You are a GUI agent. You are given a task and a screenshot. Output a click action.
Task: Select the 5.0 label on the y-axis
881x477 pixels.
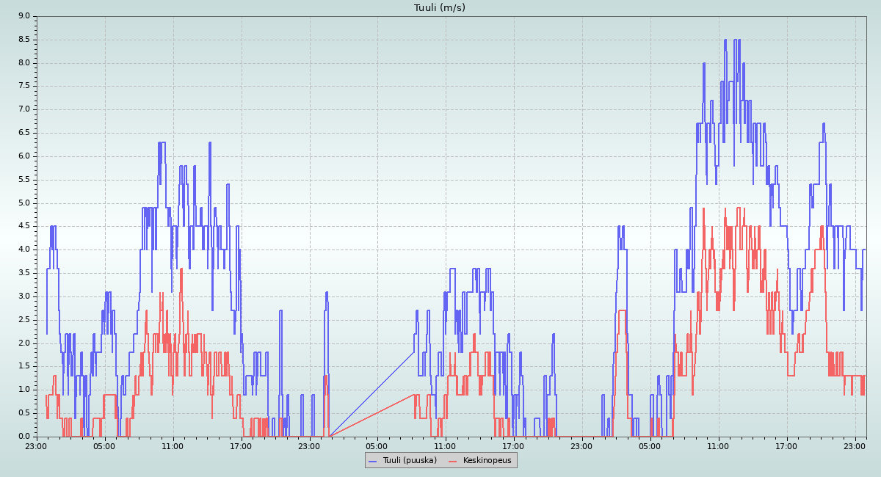tap(24, 203)
